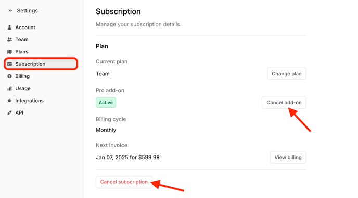The height and width of the screenshot is (198, 358).
Task: Click the API icon in sidebar
Action: 9,113
